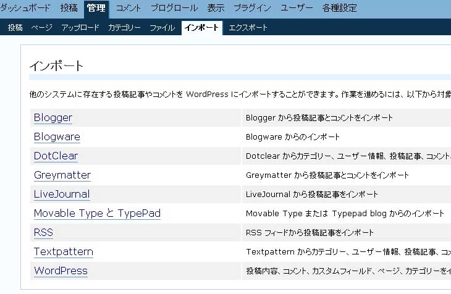Select the ページ submenu tab
This screenshot has height=294, width=451.
42,28
